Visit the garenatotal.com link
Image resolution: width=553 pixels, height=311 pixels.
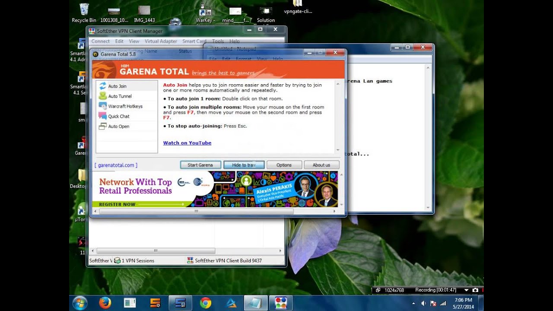(x=116, y=165)
